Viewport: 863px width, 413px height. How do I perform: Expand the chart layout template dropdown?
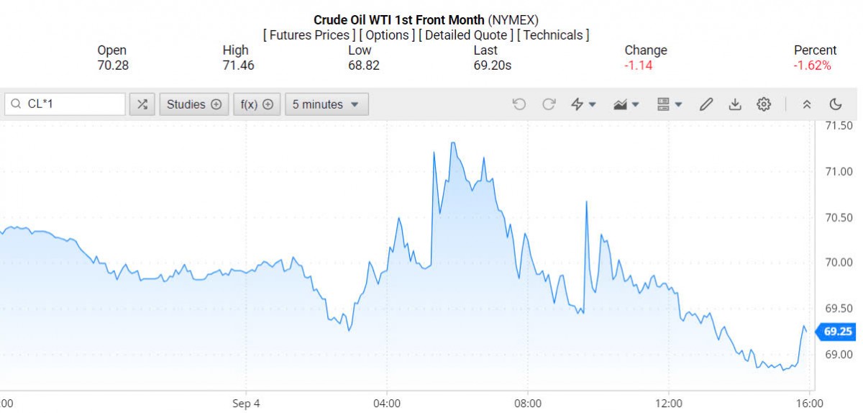click(x=670, y=104)
